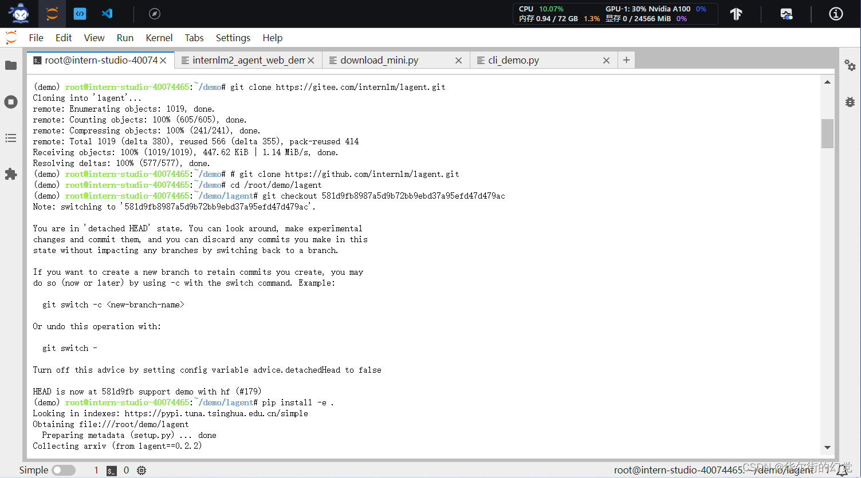Open the Help menu
The width and height of the screenshot is (861, 478).
tap(273, 38)
